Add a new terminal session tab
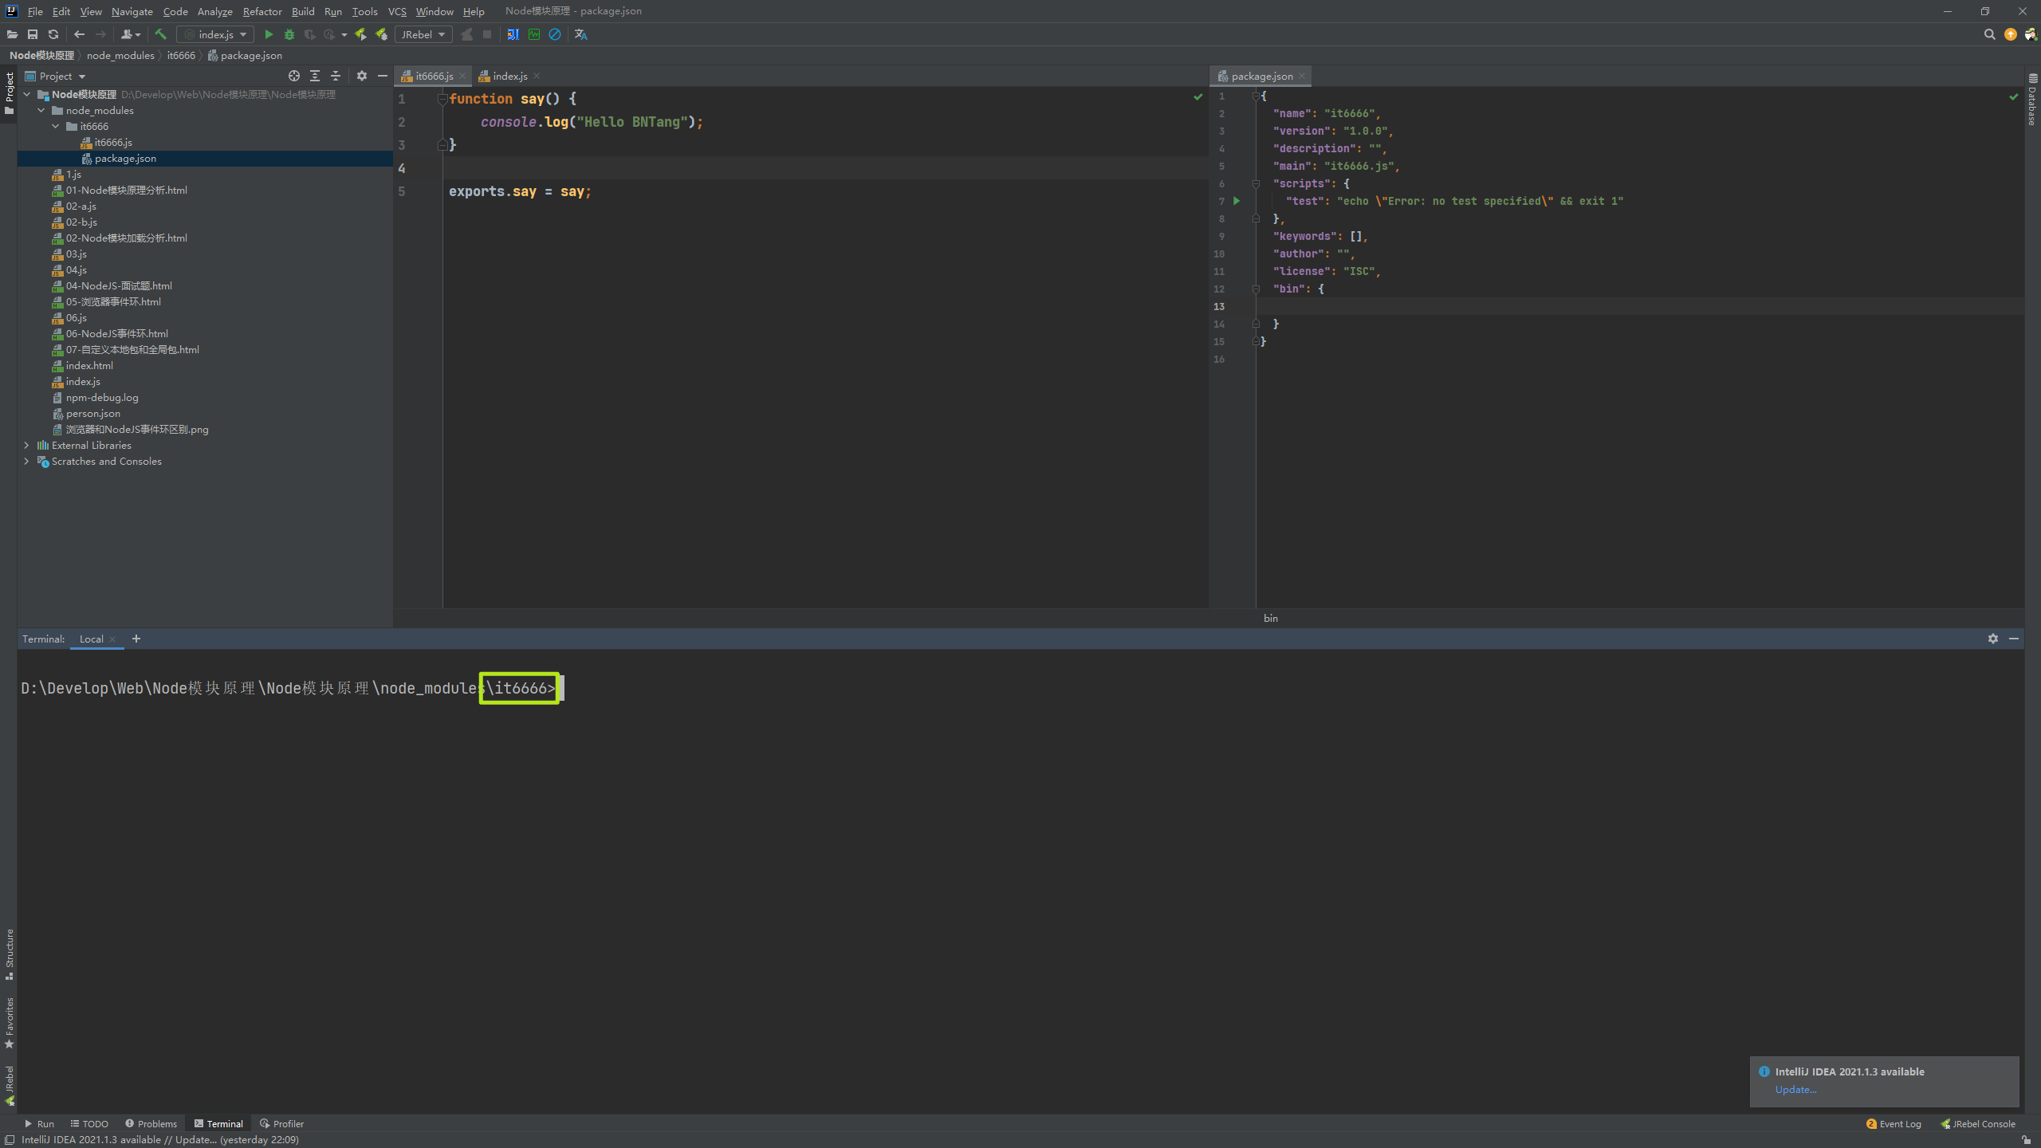The image size is (2041, 1148). click(136, 639)
